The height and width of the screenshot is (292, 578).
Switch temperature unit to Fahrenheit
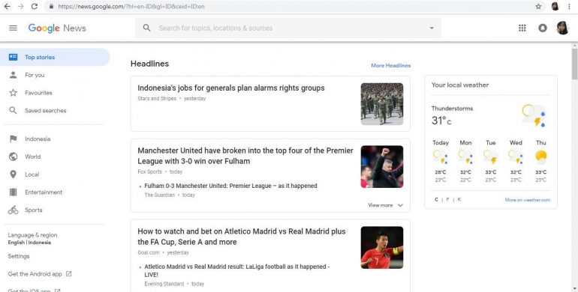pyautogui.click(x=448, y=200)
